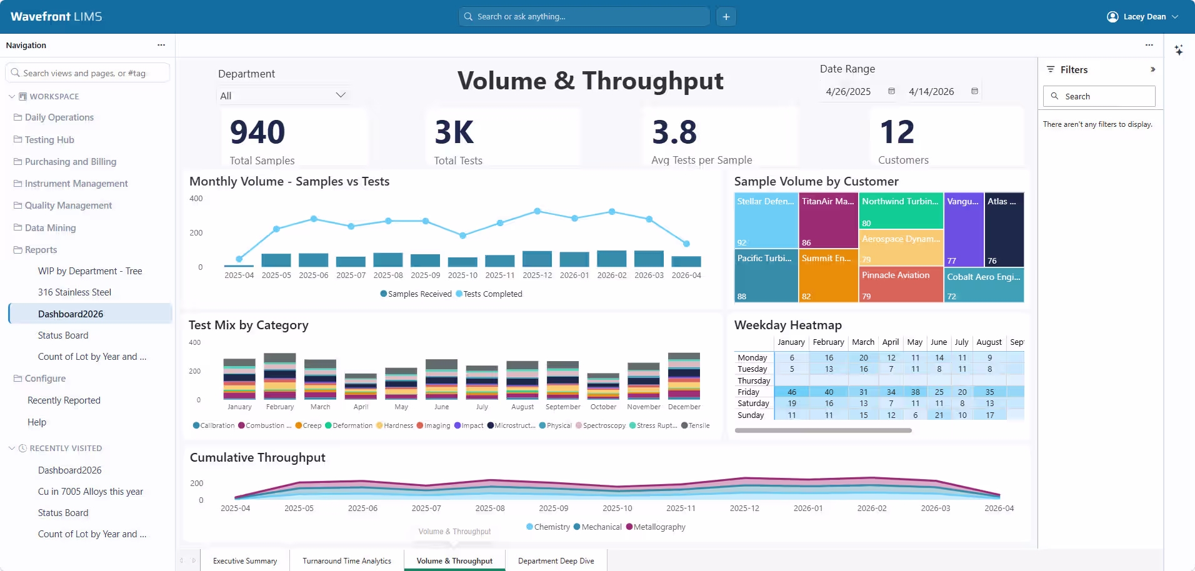The image size is (1195, 571).
Task: Click the 4/26/2025 start date field
Action: (x=848, y=91)
